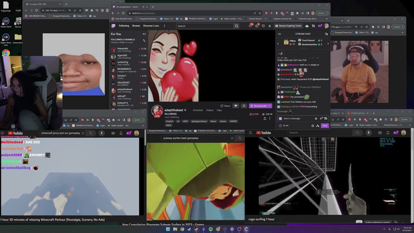Click the English stream tag

pyautogui.click(x=169, y=121)
